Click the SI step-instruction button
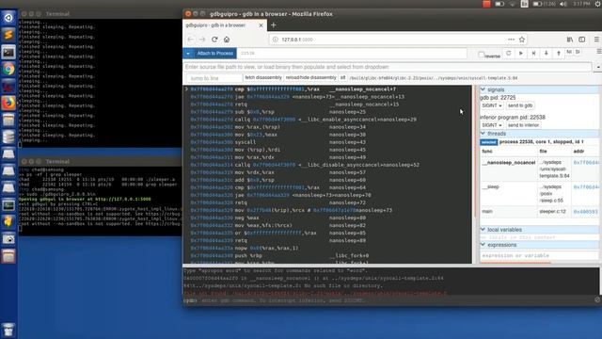Screen dimensions: 602x339 tap(578, 52)
